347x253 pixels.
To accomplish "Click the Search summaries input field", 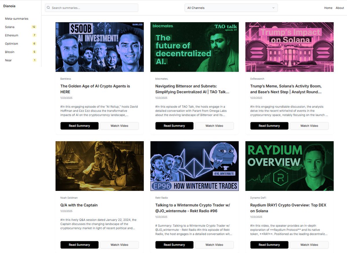I will (x=91, y=8).
